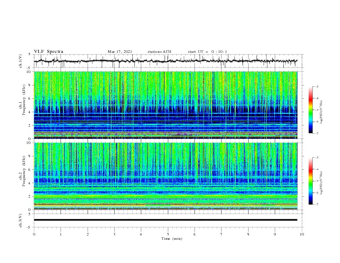The height and width of the screenshot is (263, 340).
Task: Click time axis tick label '1'
Action: click(x=61, y=234)
